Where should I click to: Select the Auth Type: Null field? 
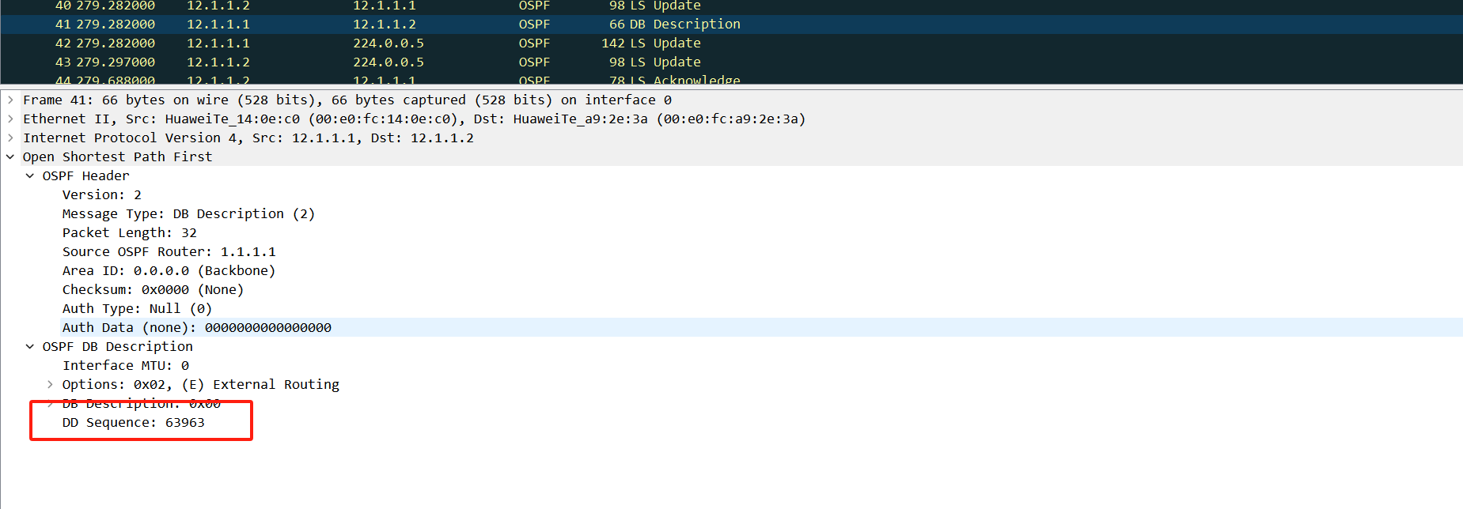click(x=137, y=308)
